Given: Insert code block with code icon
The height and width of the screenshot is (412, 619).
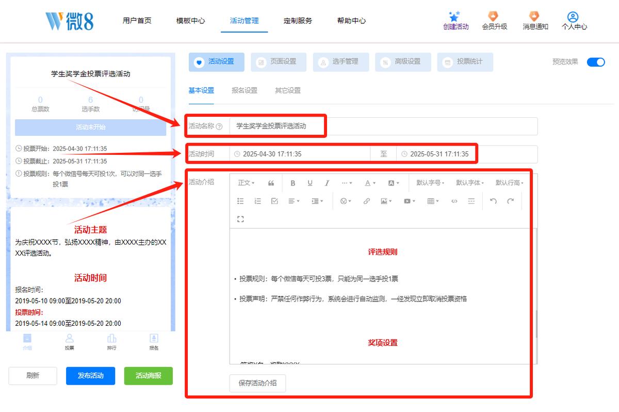Looking at the screenshot, I should click(x=454, y=201).
